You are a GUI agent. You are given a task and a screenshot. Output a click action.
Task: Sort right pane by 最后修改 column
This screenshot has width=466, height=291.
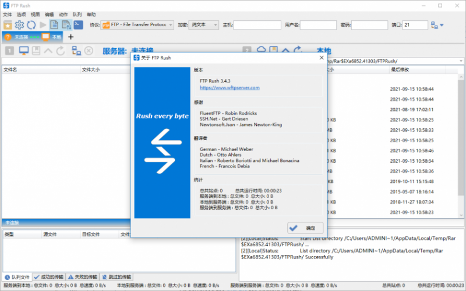pos(418,70)
